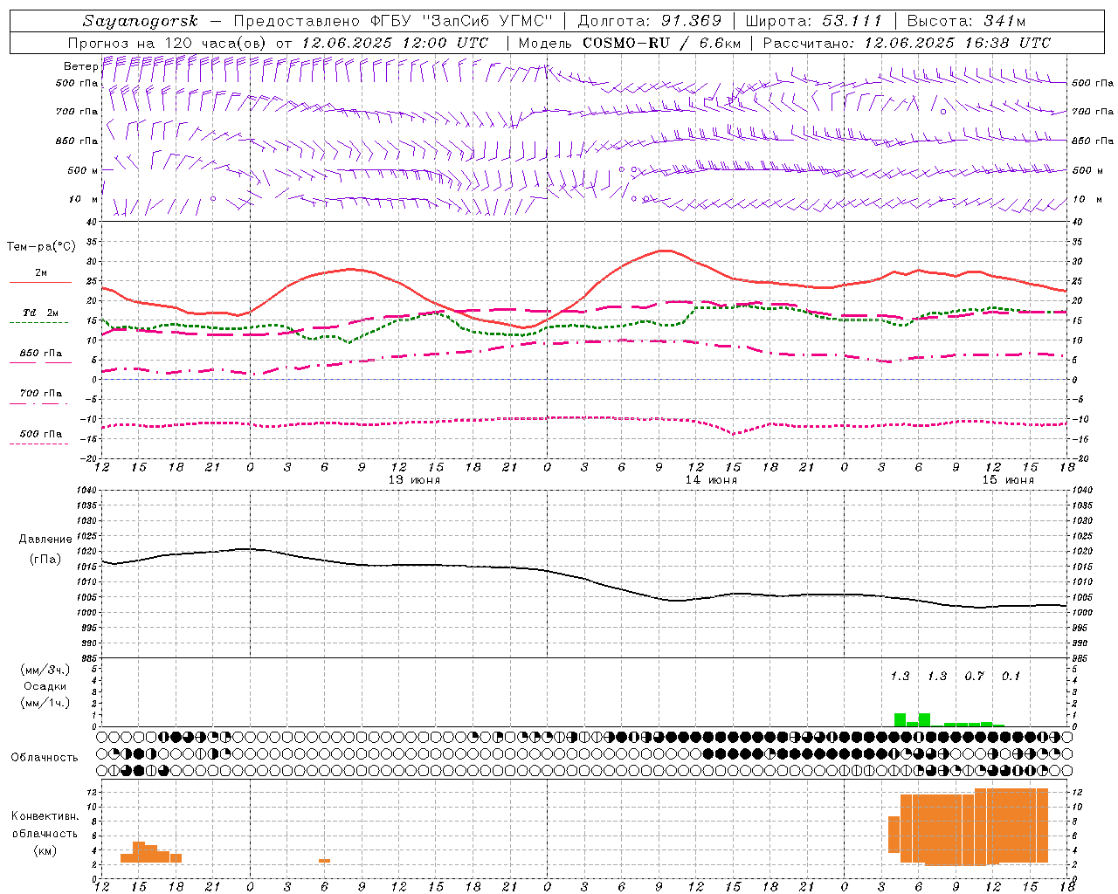Click the 'Осадки' precipitation label
The height and width of the screenshot is (894, 1118).
(x=45, y=686)
